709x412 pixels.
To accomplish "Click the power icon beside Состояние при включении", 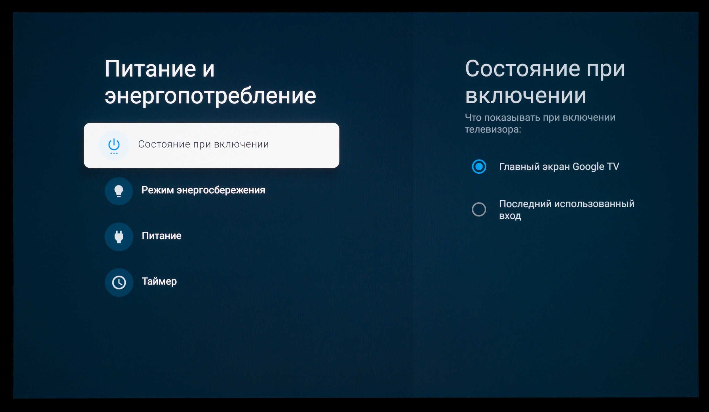I will [x=114, y=145].
